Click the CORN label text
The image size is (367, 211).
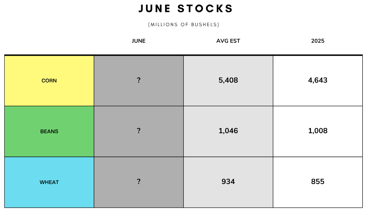[49, 81]
